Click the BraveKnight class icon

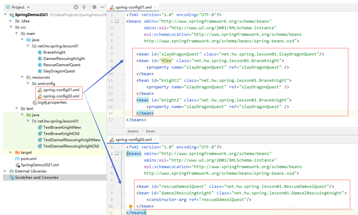[x=40, y=52]
